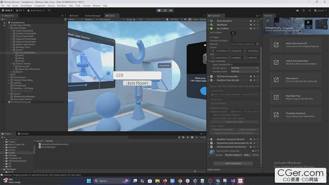This screenshot has height=185, width=329.
Task: Collapse the Totem1 tree node
Action: (x=11, y=50)
